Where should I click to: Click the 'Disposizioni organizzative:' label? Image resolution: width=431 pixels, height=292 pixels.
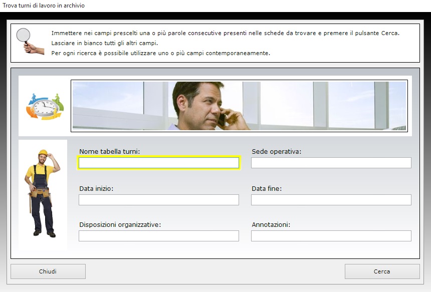pos(120,225)
